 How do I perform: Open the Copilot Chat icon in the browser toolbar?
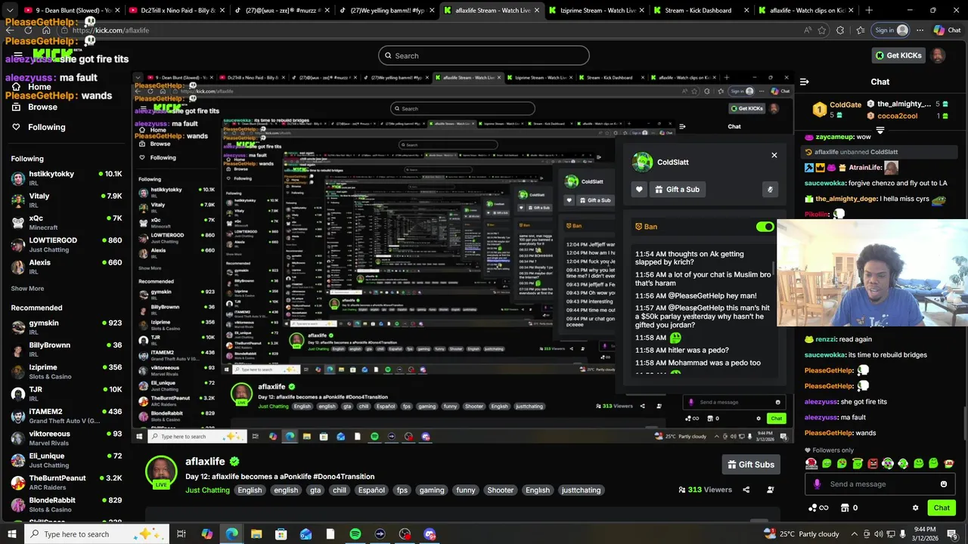pyautogui.click(x=947, y=30)
